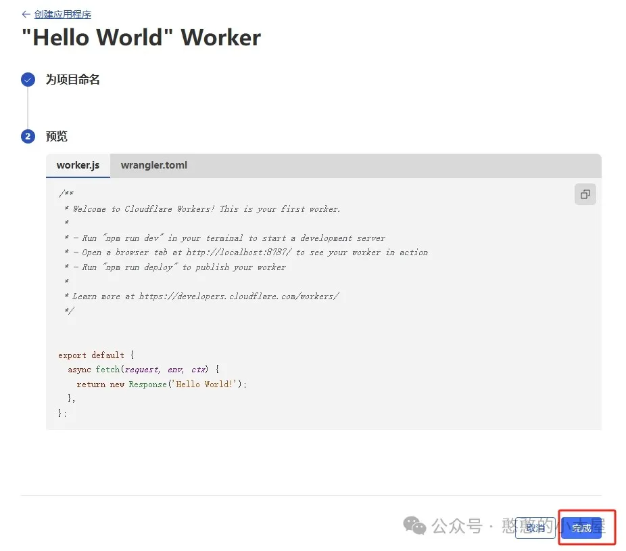Click the back arrow icon at top
Viewport: 626px width, 551px height.
(x=26, y=14)
